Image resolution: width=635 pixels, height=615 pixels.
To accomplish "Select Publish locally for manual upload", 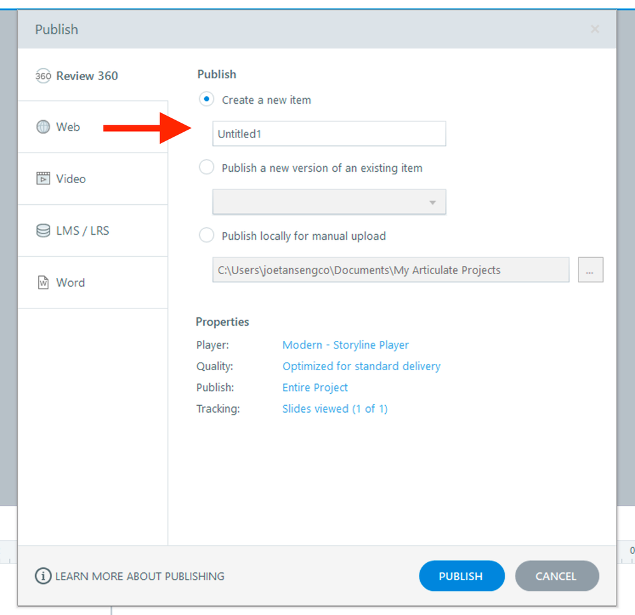I will pyautogui.click(x=207, y=236).
